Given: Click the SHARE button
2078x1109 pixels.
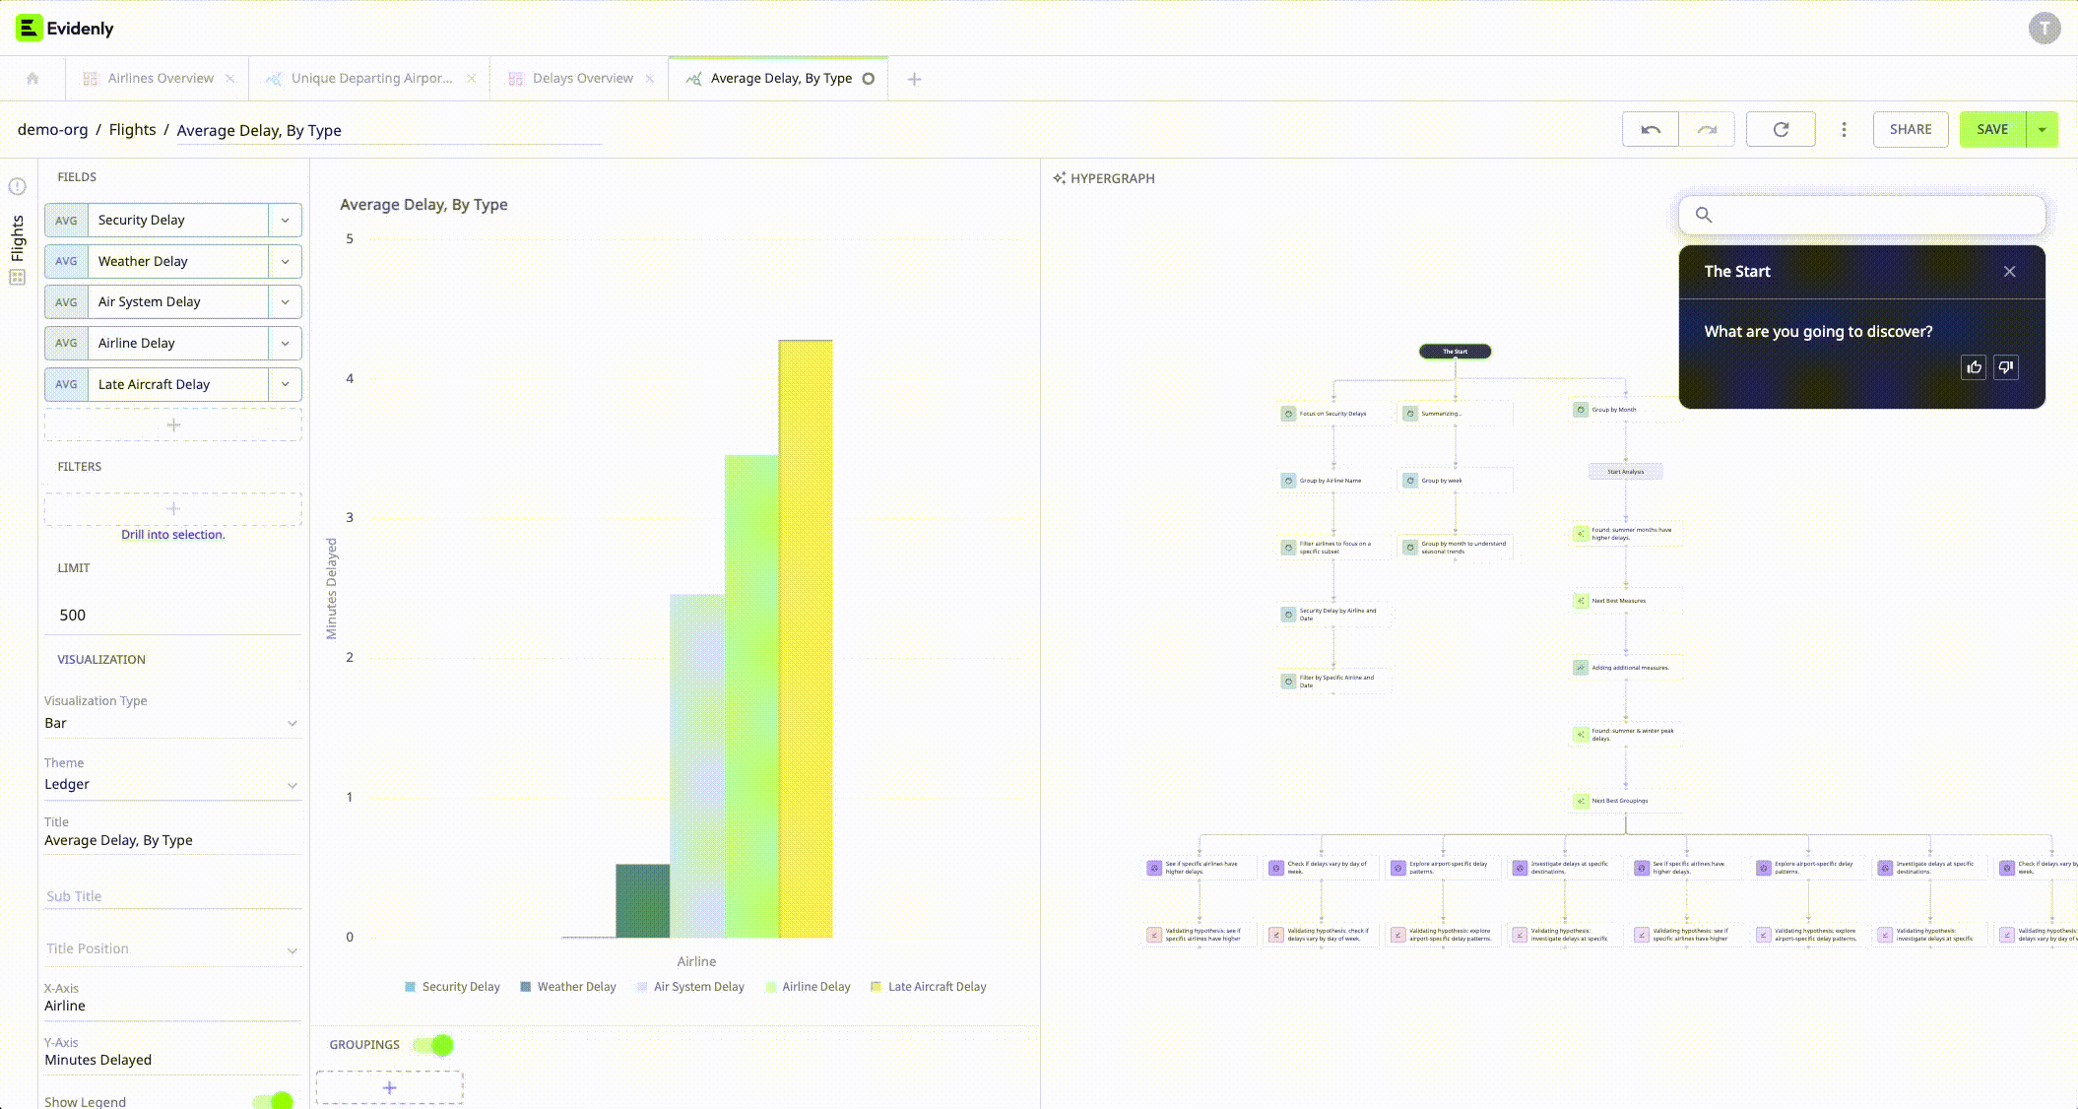Looking at the screenshot, I should [1911, 128].
